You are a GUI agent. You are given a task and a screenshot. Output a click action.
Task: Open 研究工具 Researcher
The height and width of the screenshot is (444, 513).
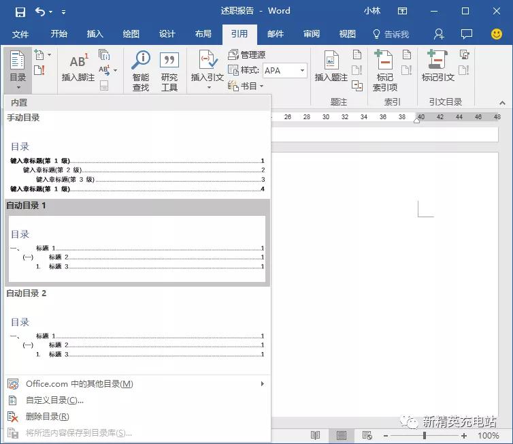169,70
